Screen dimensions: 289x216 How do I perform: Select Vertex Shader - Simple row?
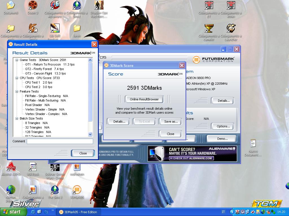click(45, 109)
